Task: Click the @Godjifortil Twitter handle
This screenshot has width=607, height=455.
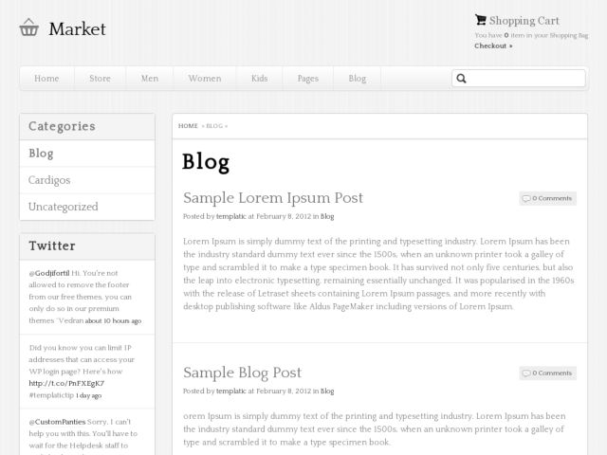Action: coord(49,273)
